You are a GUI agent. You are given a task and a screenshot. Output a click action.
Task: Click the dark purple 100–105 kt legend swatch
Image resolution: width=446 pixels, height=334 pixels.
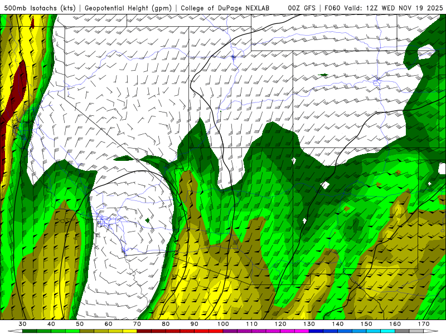click(230, 331)
